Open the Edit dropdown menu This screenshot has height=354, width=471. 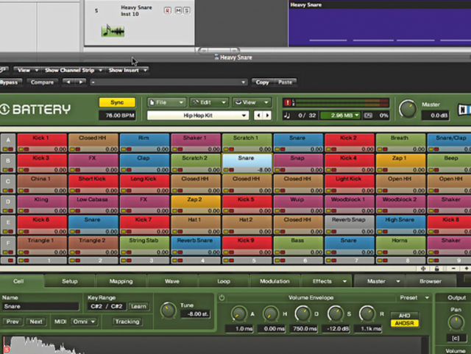pos(209,102)
